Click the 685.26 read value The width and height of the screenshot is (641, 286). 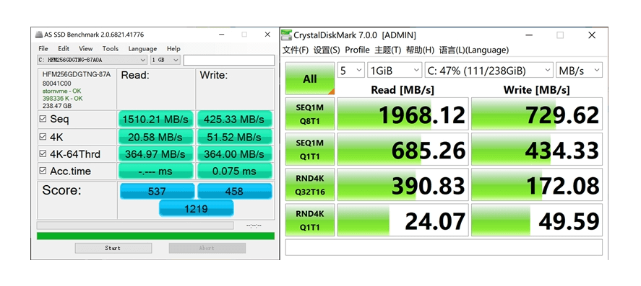coord(403,149)
